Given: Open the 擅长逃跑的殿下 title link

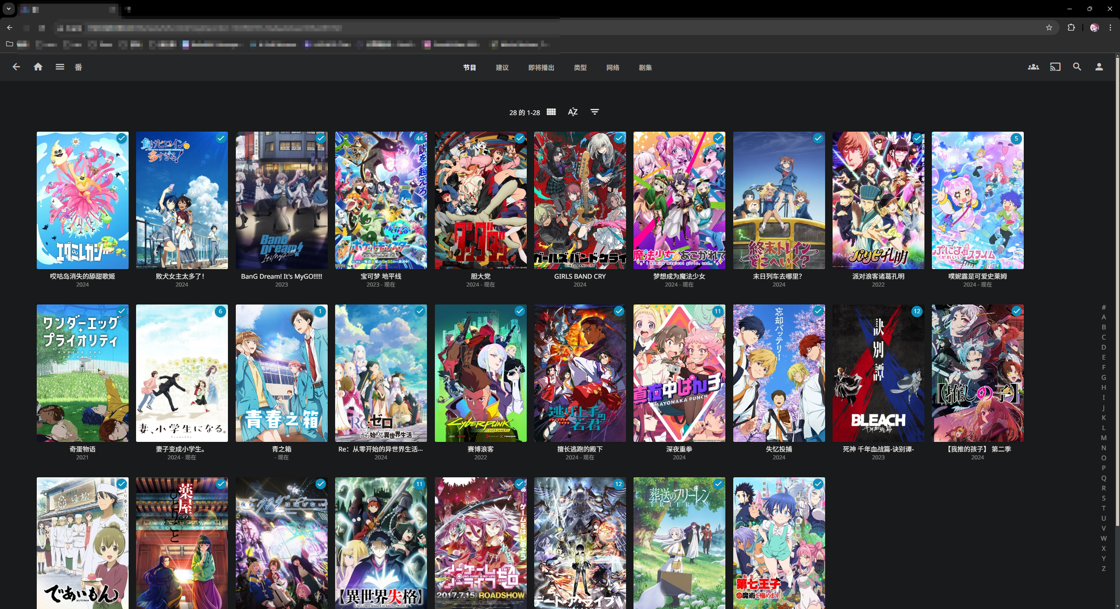Looking at the screenshot, I should 580,449.
